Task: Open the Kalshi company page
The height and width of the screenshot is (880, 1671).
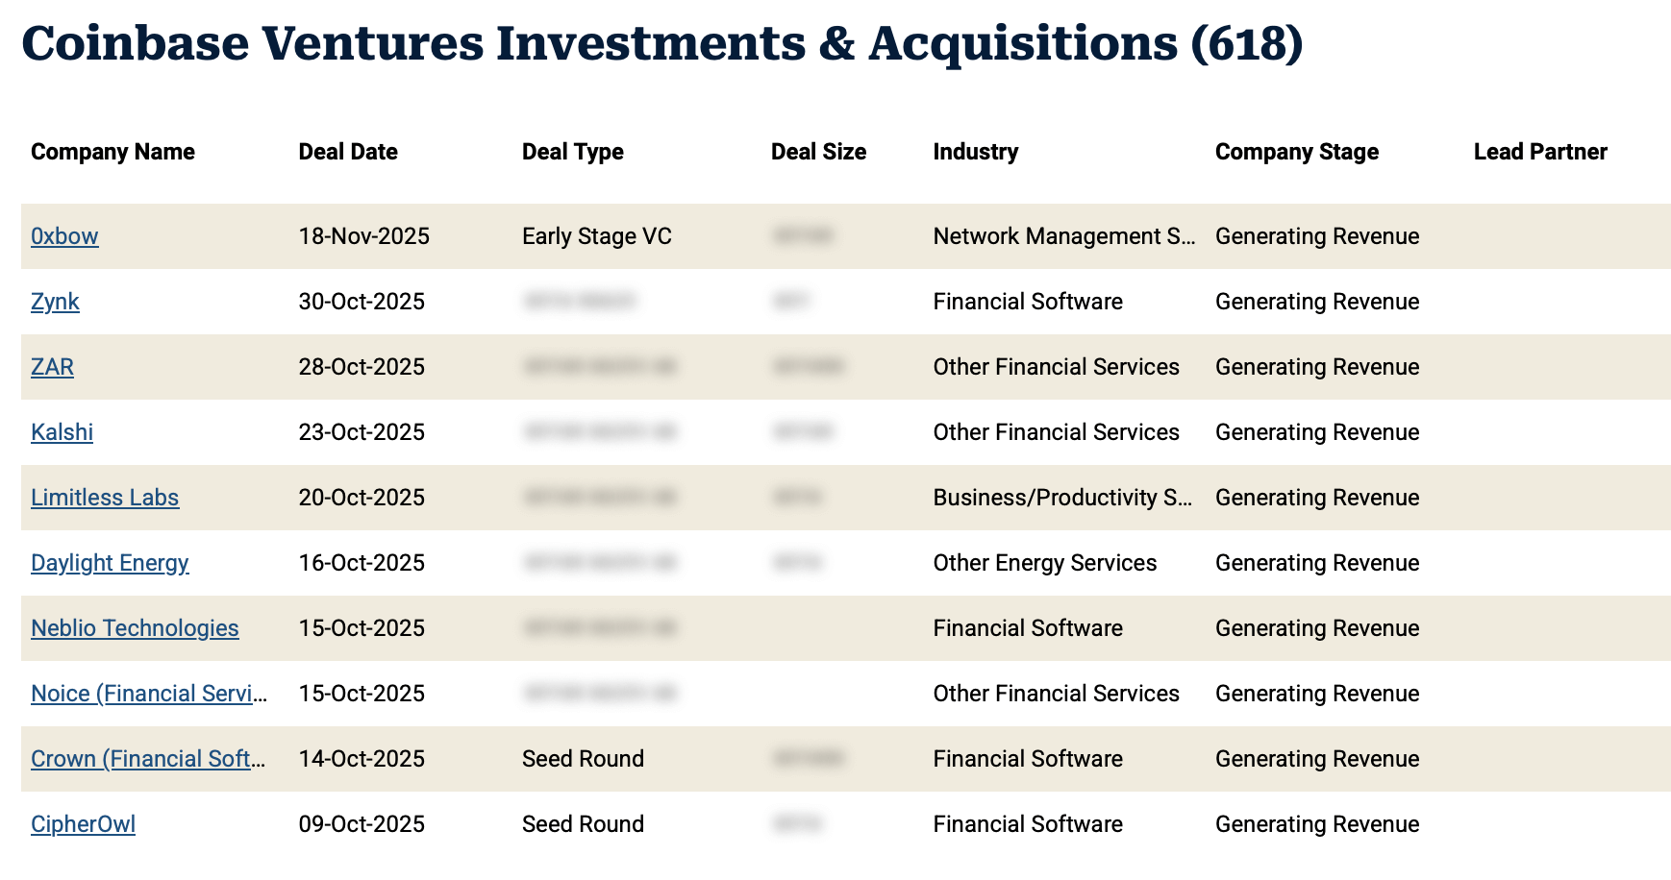Action: pos(62,432)
